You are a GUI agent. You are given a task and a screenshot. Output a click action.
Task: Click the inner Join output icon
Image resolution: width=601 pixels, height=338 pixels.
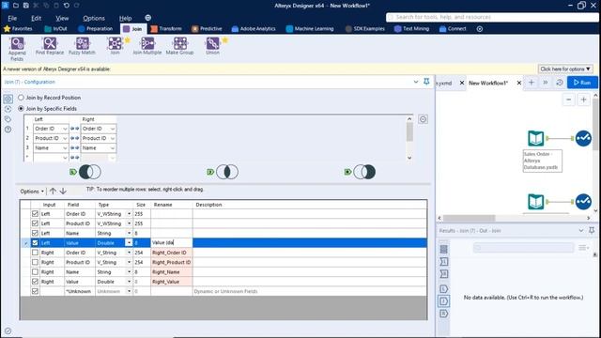(x=223, y=172)
